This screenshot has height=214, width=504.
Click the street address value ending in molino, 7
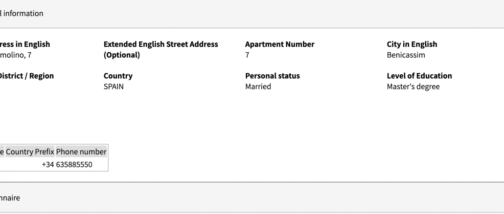point(16,55)
